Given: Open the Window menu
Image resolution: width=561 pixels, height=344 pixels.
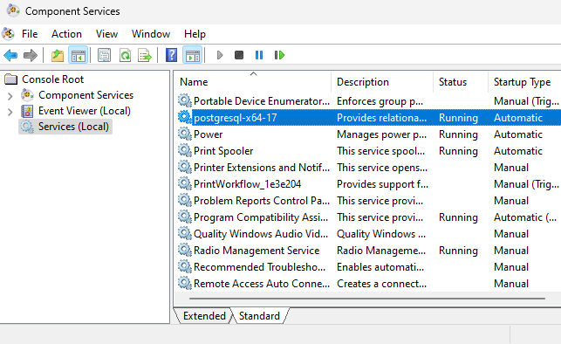Looking at the screenshot, I should pyautogui.click(x=151, y=34).
